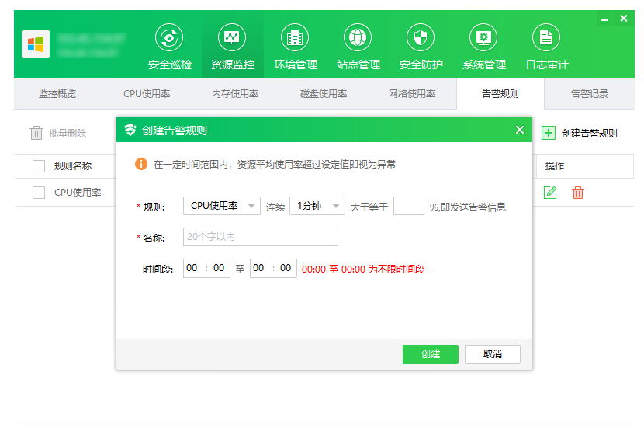Switch to the CPU使用率 tab
This screenshot has width=644, height=435.
[x=147, y=94]
